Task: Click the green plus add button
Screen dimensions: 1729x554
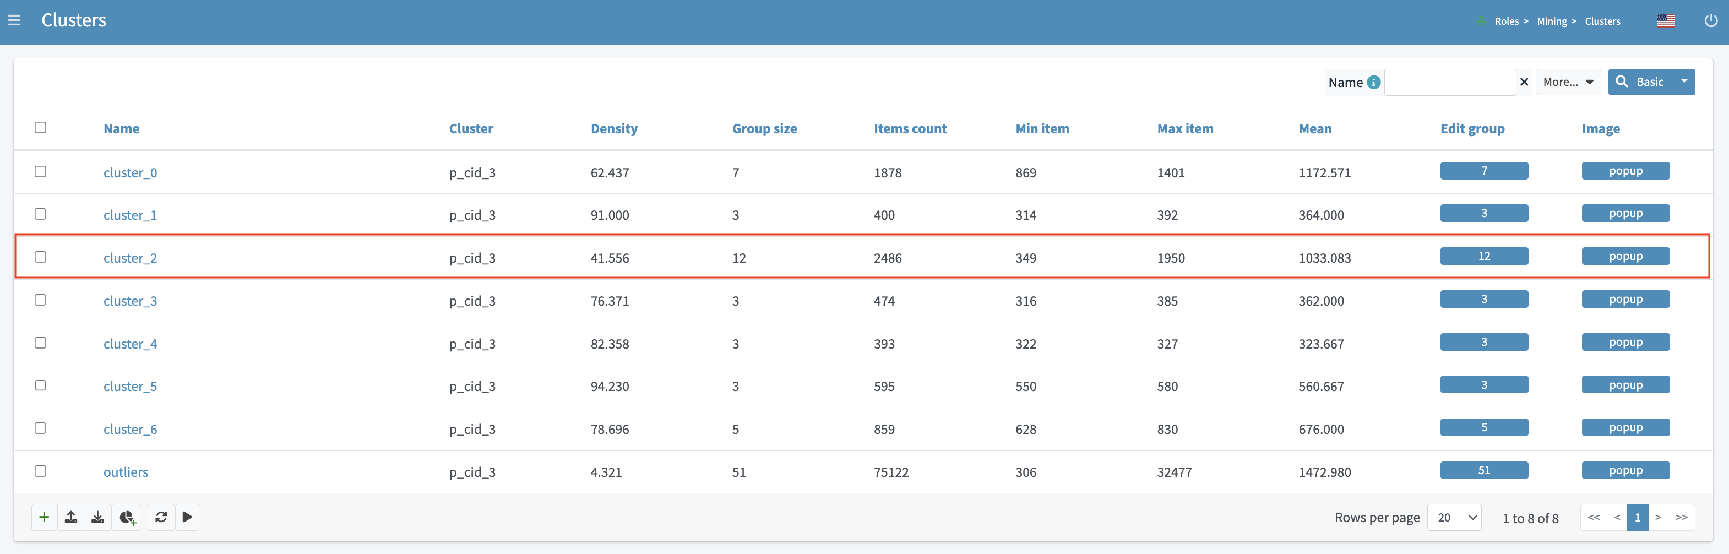Action: [x=44, y=517]
